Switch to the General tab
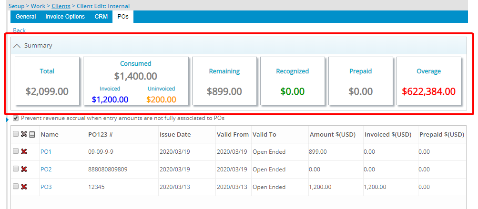This screenshot has width=478, height=209. (x=26, y=17)
